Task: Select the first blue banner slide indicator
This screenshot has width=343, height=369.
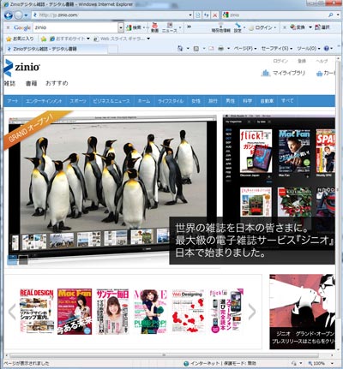Action: (x=12, y=259)
